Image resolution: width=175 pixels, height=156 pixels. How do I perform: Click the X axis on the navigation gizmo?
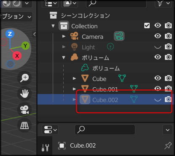click(17, 56)
